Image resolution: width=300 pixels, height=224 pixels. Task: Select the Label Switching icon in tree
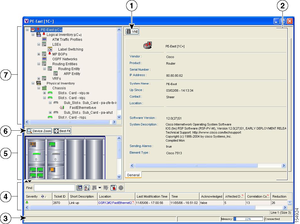click(x=50, y=49)
